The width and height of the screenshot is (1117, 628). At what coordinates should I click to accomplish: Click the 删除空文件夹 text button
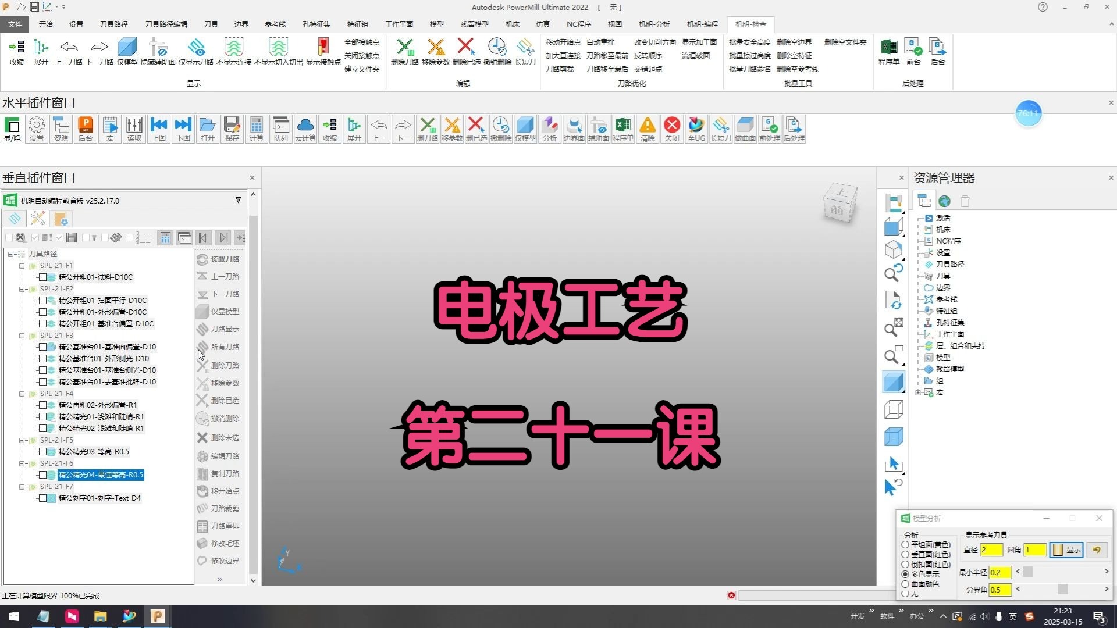click(845, 42)
